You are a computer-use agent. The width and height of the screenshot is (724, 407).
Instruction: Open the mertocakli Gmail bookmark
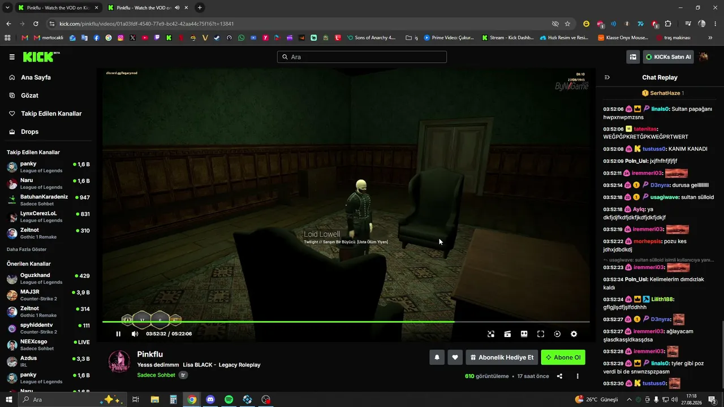click(48, 38)
